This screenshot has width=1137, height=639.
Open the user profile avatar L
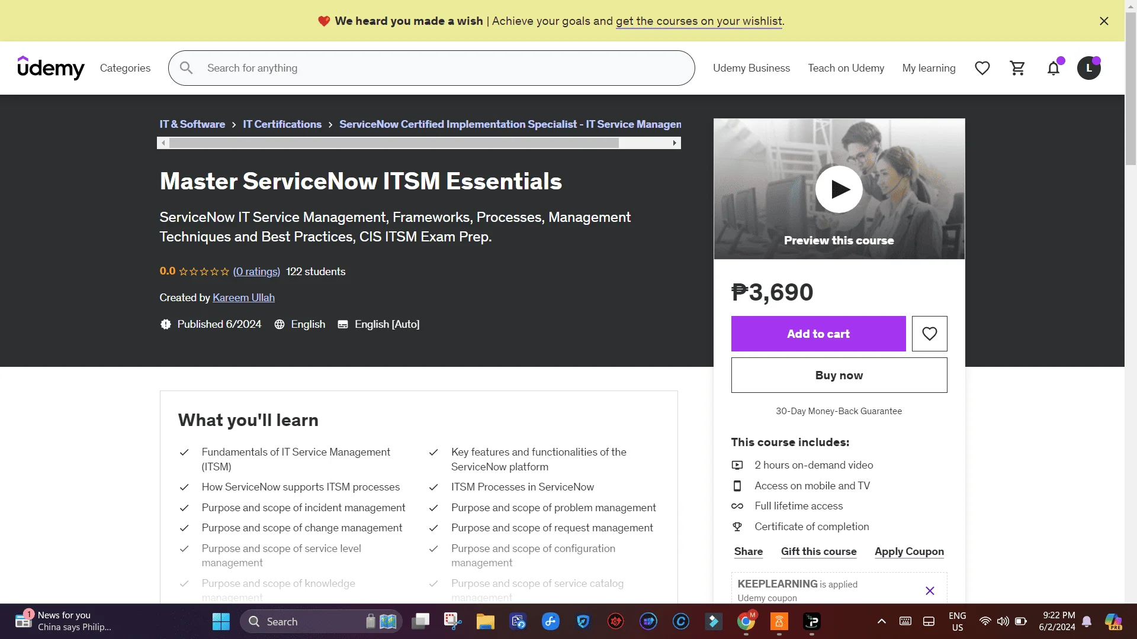coord(1089,68)
